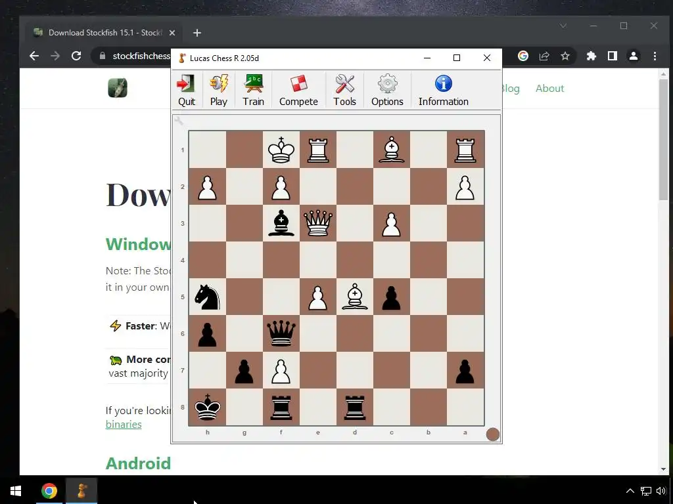Screen dimensions: 673x504
Task: Select the black queen on f6
Action: pyautogui.click(x=281, y=334)
